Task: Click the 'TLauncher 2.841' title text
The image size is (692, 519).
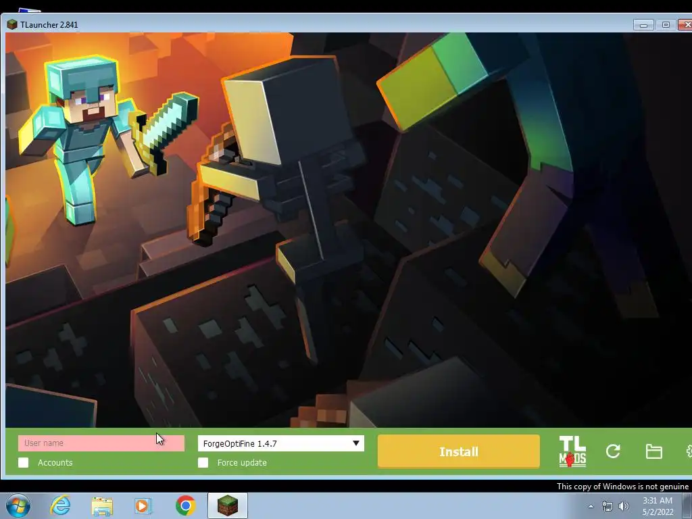Action: point(49,25)
